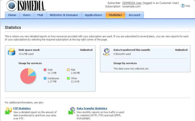Image resolution: width=195 pixels, height=121 pixels.
Task: Click the '14.6 MB used' text
Action: [26, 54]
